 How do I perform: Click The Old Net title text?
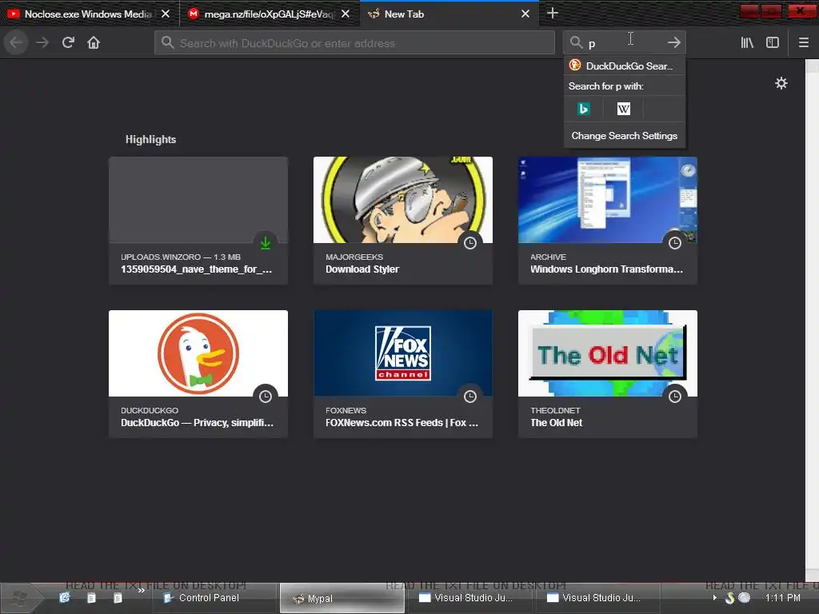pyautogui.click(x=557, y=423)
